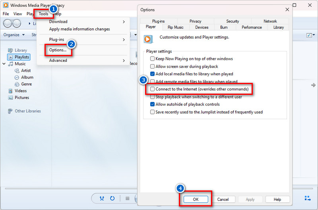Select the Player tab
The height and width of the screenshot is (210, 318).
click(151, 27)
